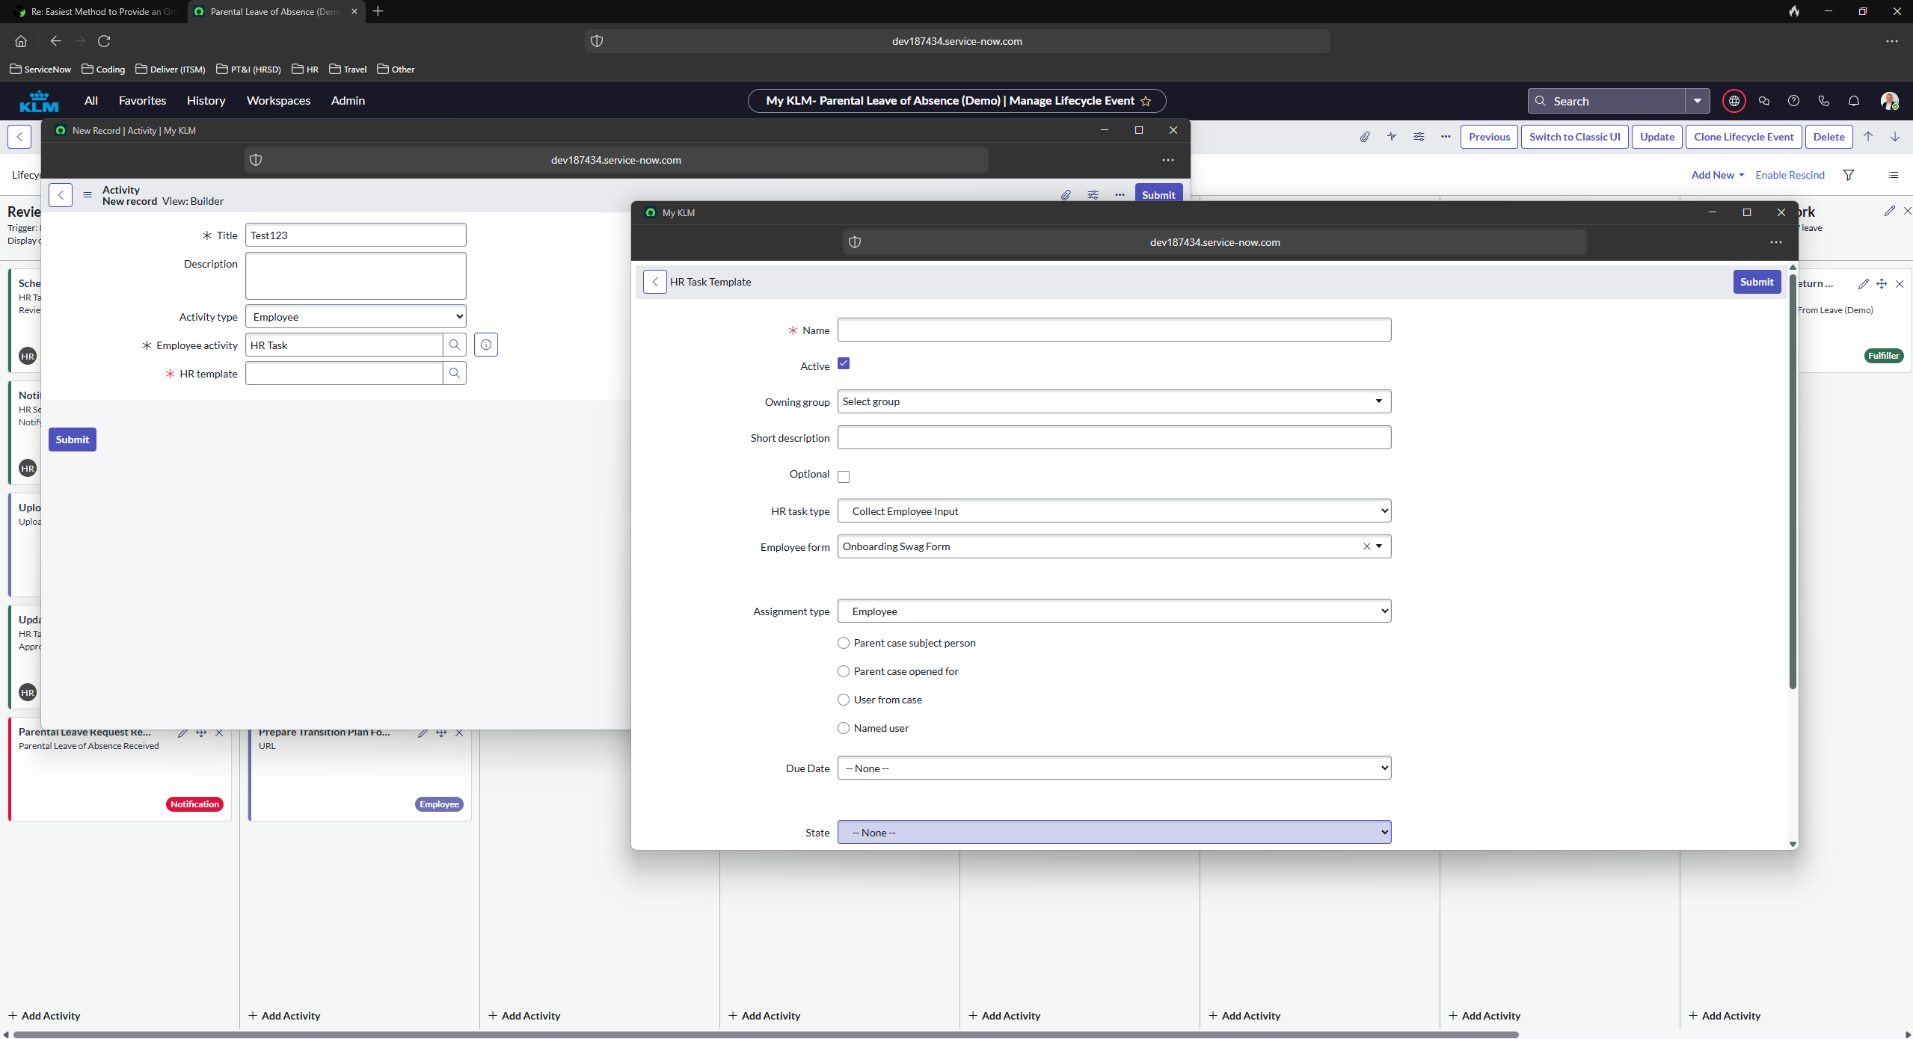Open the Due Date dropdown
Image resolution: width=1913 pixels, height=1039 pixels.
coord(1114,768)
